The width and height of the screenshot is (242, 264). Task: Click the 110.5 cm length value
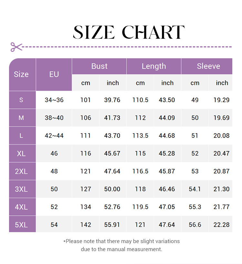tap(140, 100)
